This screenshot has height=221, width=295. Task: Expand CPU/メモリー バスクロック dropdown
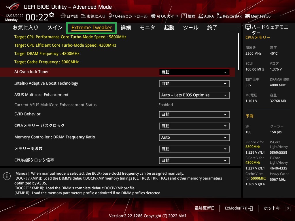(194, 126)
